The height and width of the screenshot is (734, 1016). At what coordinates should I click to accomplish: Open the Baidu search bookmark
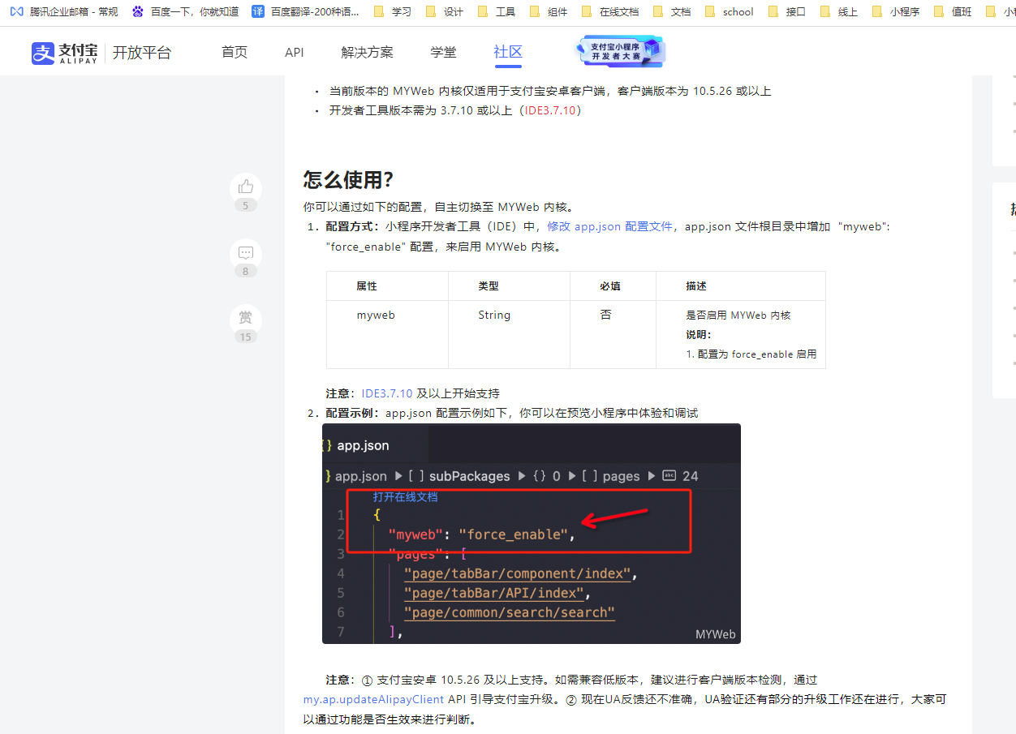click(185, 11)
